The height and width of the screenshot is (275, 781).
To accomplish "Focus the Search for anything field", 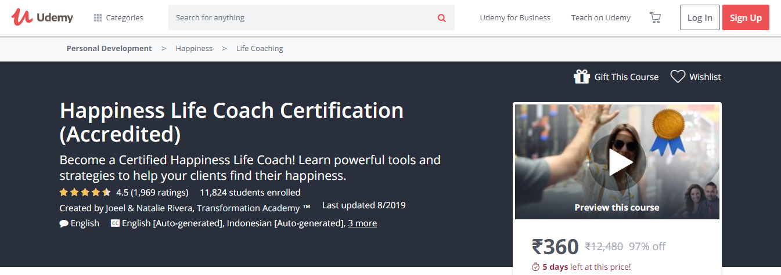I will point(302,18).
